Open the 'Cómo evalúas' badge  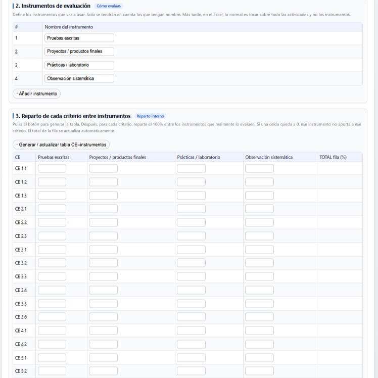pyautogui.click(x=109, y=6)
